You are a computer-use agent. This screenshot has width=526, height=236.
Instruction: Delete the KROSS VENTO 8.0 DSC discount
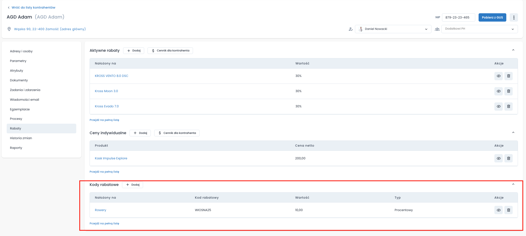click(508, 76)
